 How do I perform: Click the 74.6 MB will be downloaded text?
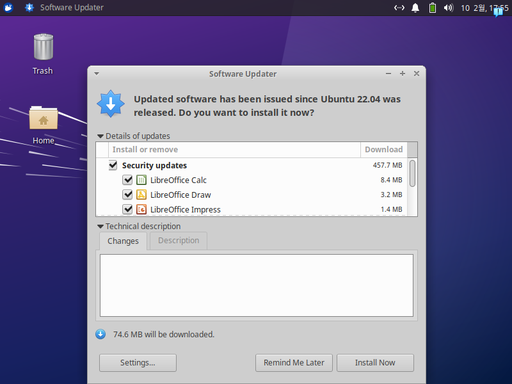coord(164,334)
